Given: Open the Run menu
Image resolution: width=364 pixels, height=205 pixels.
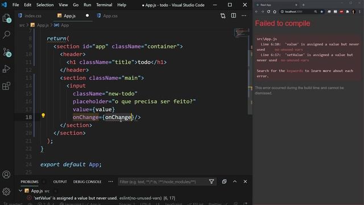Looking at the screenshot, I should [87, 5].
